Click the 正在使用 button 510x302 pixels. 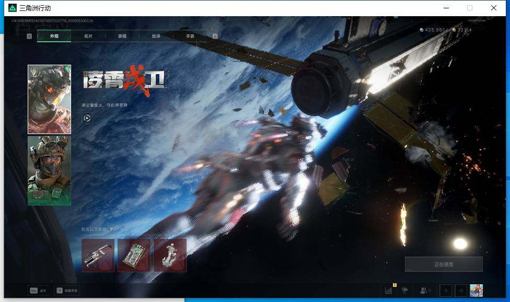[444, 264]
